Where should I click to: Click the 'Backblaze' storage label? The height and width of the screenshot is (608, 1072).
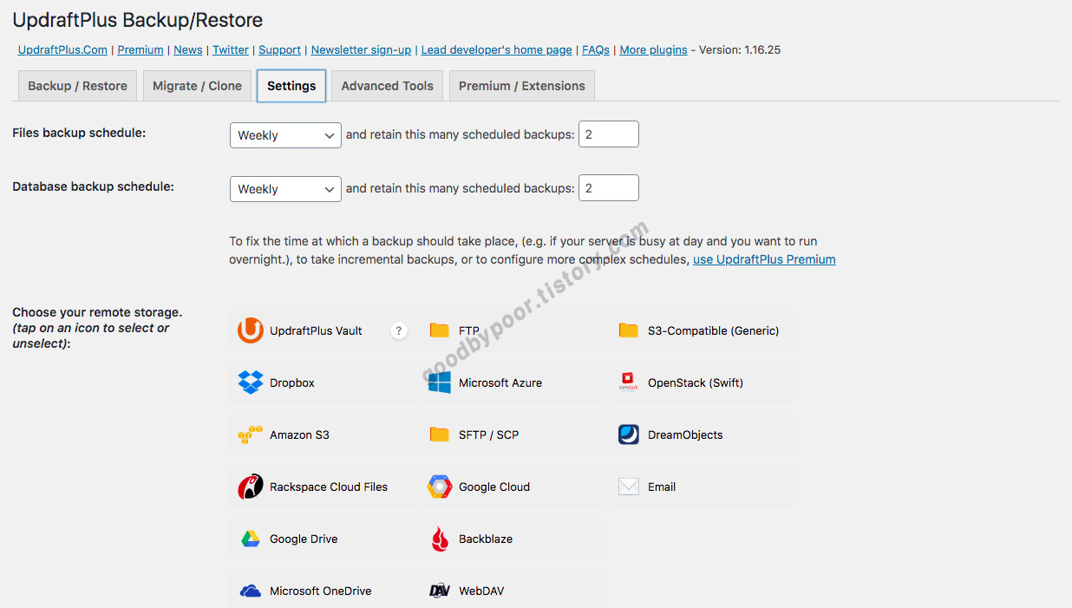click(486, 539)
